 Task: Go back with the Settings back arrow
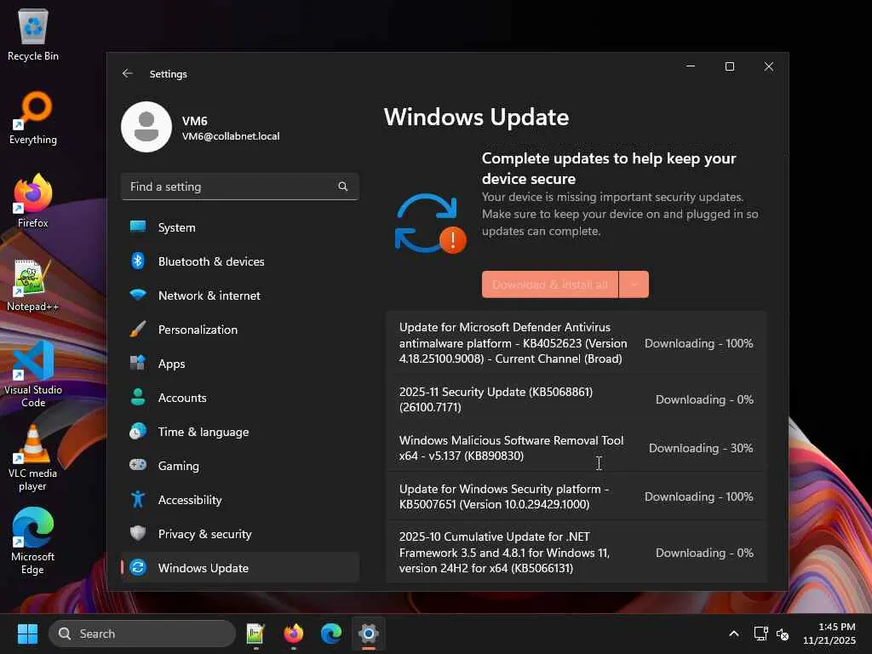click(x=128, y=73)
